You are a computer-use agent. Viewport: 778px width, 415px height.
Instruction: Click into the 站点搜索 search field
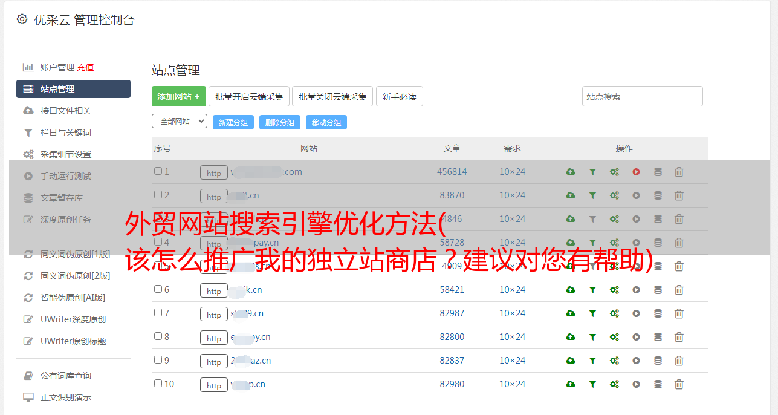click(x=643, y=96)
